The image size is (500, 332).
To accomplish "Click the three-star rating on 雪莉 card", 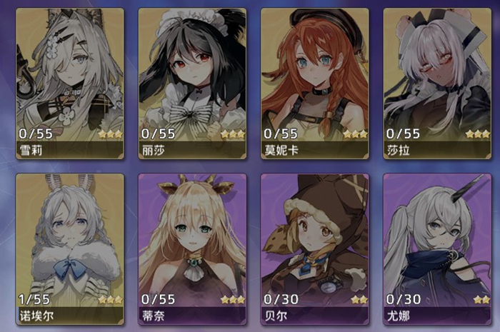I will click(x=110, y=134).
